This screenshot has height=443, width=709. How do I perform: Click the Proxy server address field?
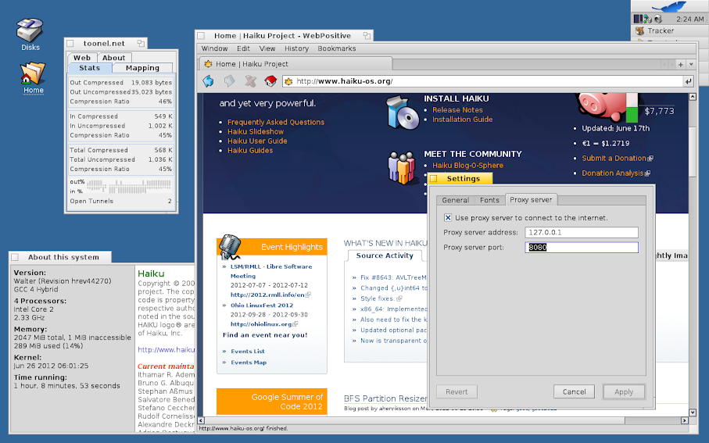coord(582,232)
